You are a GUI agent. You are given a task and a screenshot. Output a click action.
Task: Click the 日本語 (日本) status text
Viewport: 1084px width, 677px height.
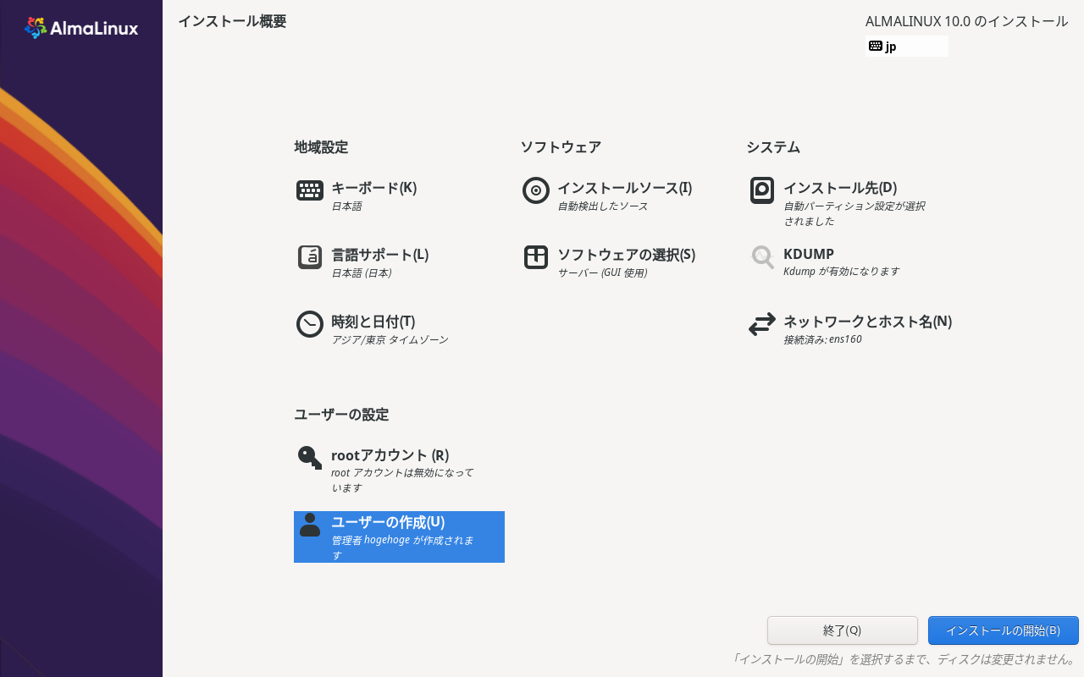click(x=361, y=273)
